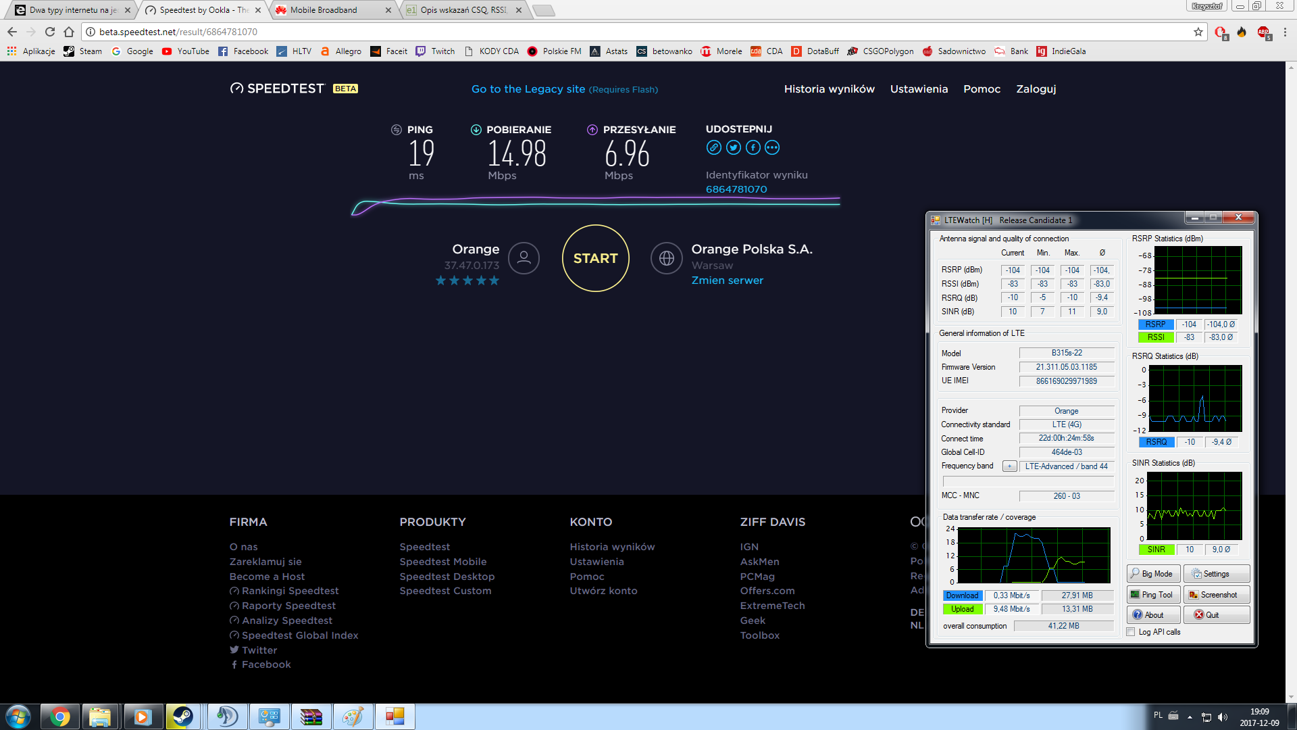The width and height of the screenshot is (1297, 730).
Task: Click the About button in LTEWatch
Action: 1154,615
